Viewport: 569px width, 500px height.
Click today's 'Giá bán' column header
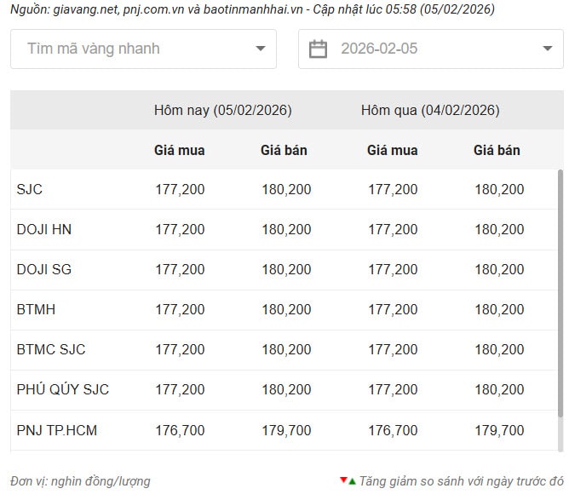[x=284, y=150]
